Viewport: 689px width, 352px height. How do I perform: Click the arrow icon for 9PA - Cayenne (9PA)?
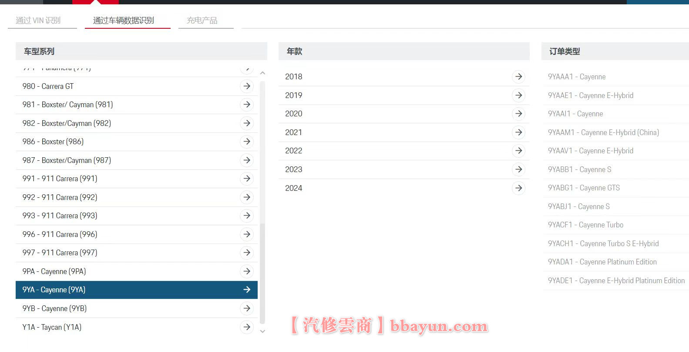click(x=247, y=271)
